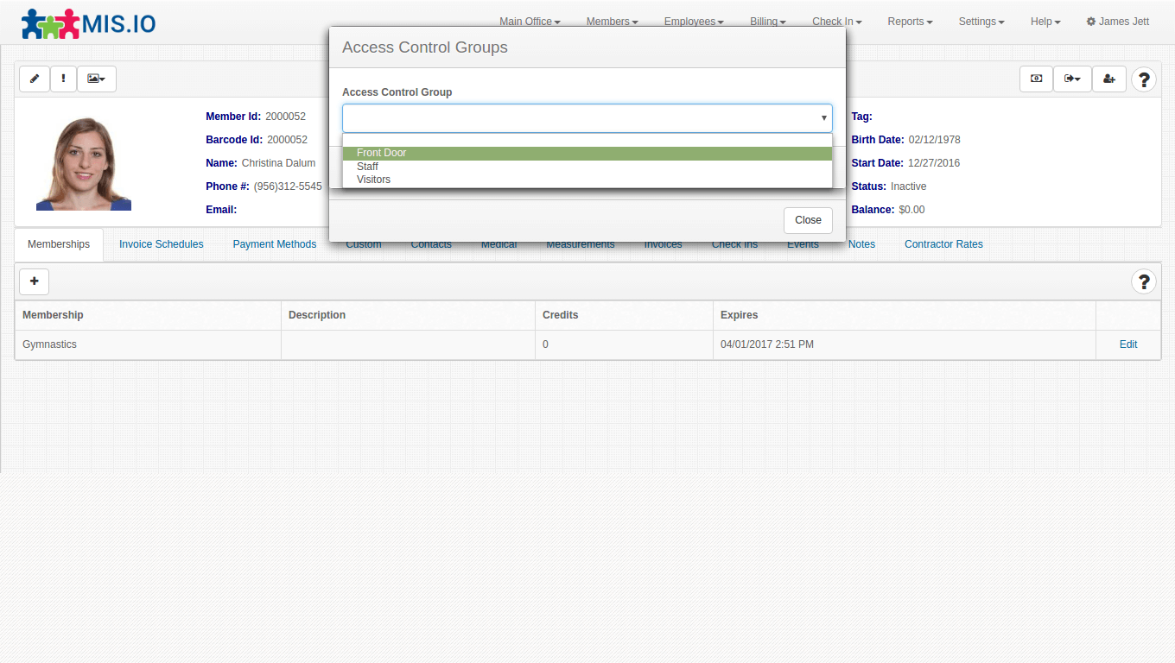
Task: Close the Access Control Groups dialog
Action: click(x=808, y=220)
